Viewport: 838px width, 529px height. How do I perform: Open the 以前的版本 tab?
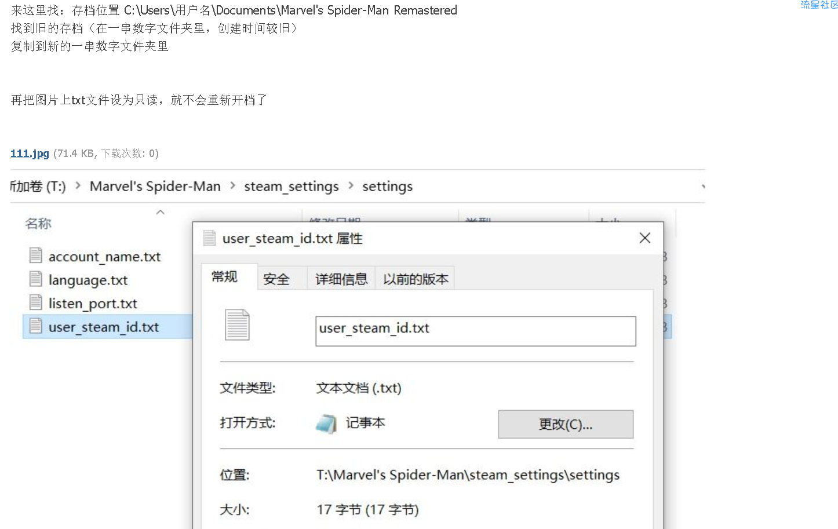[x=416, y=279]
